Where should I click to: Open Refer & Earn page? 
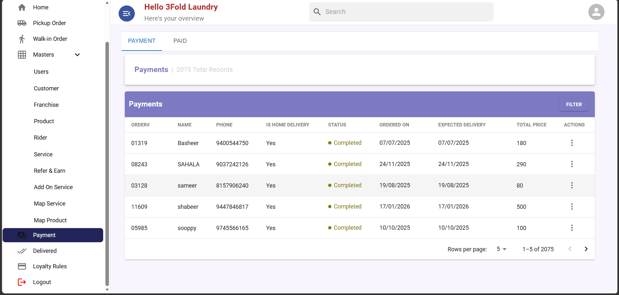(50, 171)
